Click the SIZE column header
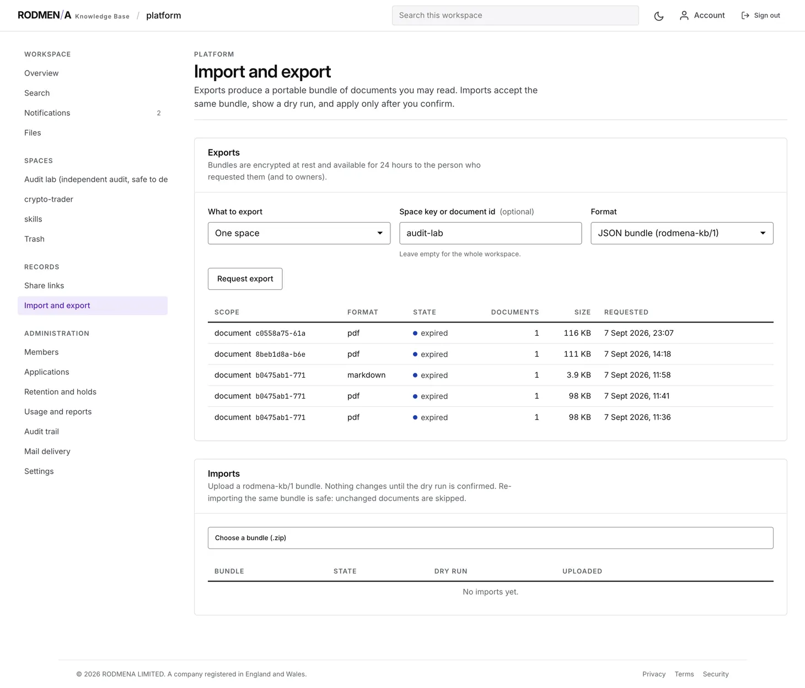The height and width of the screenshot is (688, 805). (x=582, y=312)
